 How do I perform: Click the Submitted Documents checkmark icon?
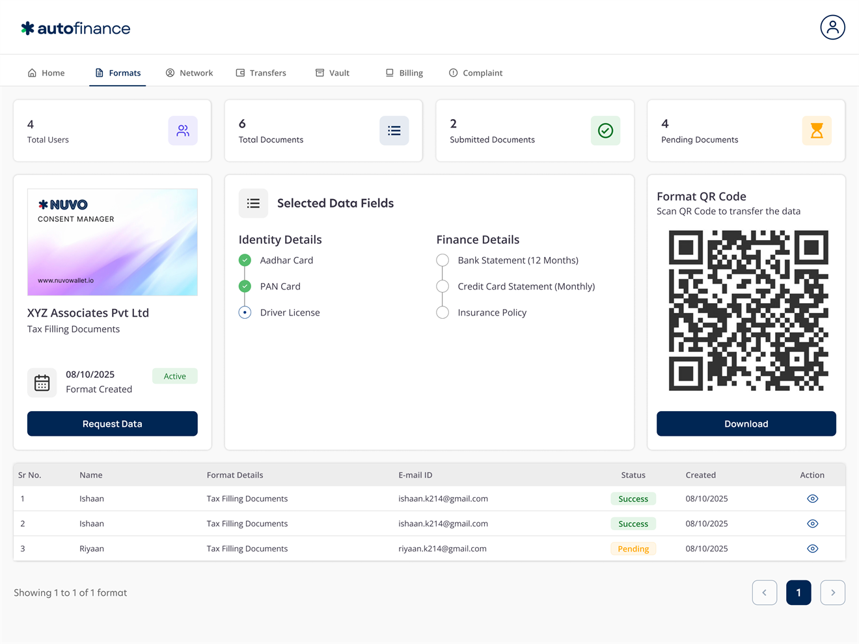point(605,131)
